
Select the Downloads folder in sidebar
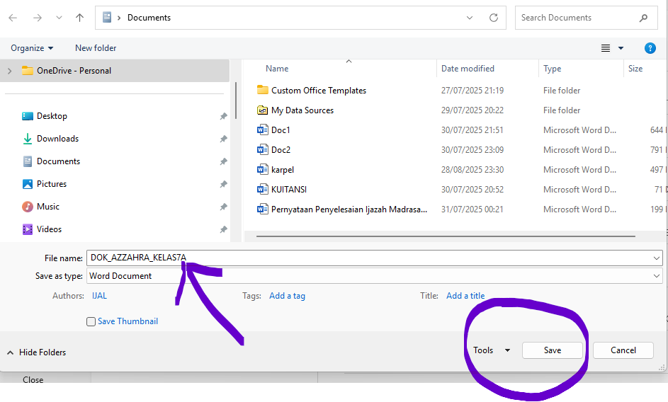pos(57,139)
